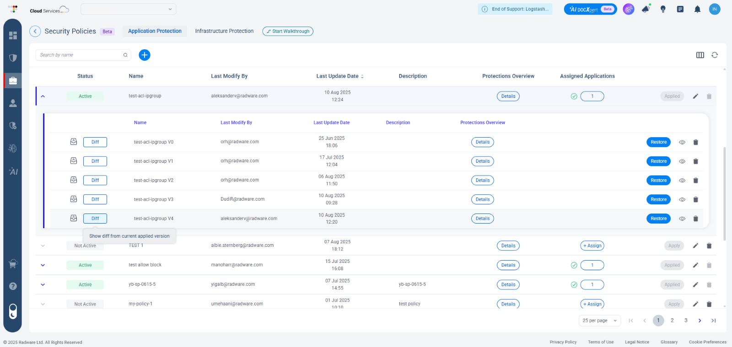View test-acl-ipgroup V3 with eye icon
Screen dimensions: 732x347
tap(682, 200)
